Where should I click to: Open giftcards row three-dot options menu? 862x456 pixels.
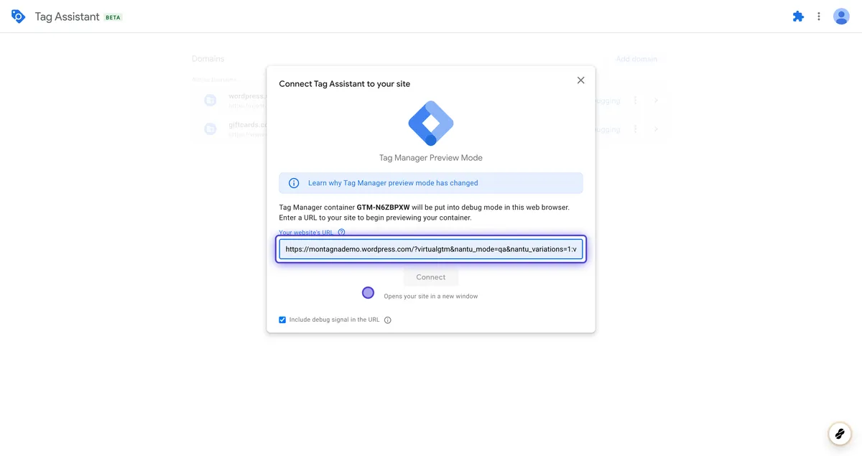coord(635,129)
